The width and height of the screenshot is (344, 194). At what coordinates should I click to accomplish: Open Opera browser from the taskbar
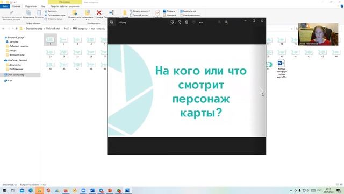point(48,190)
